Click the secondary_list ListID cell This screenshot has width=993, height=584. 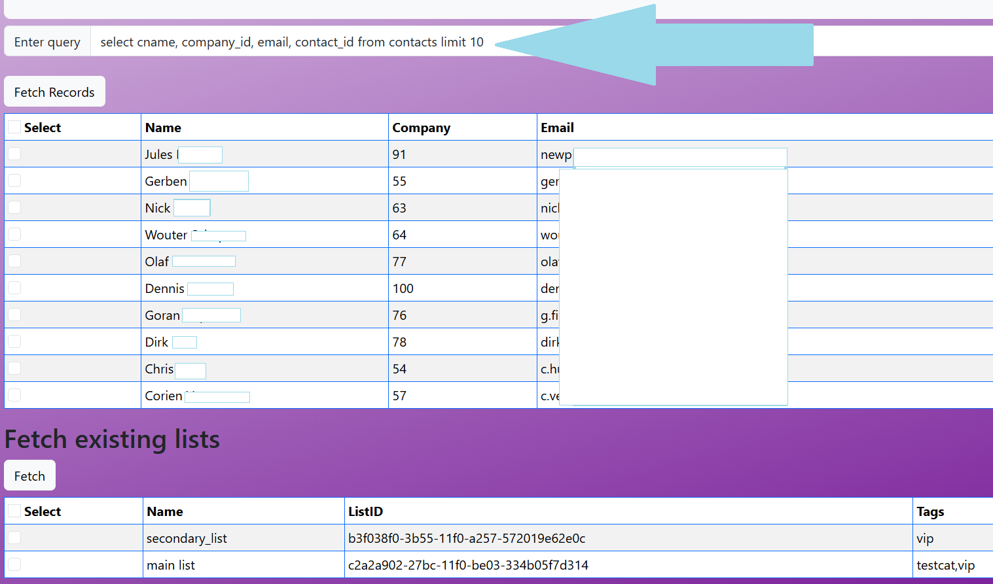click(x=466, y=538)
